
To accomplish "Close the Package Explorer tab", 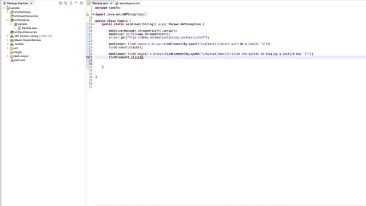I will (31, 3).
